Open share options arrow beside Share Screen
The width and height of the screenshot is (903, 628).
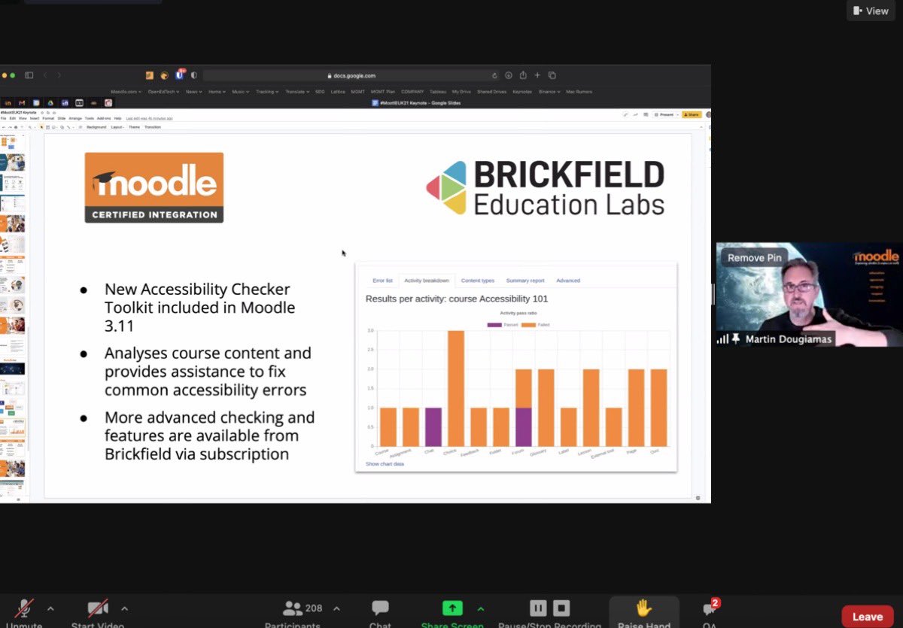pos(481,608)
